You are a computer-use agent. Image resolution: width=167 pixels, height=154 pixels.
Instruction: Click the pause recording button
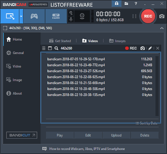[x=134, y=16]
